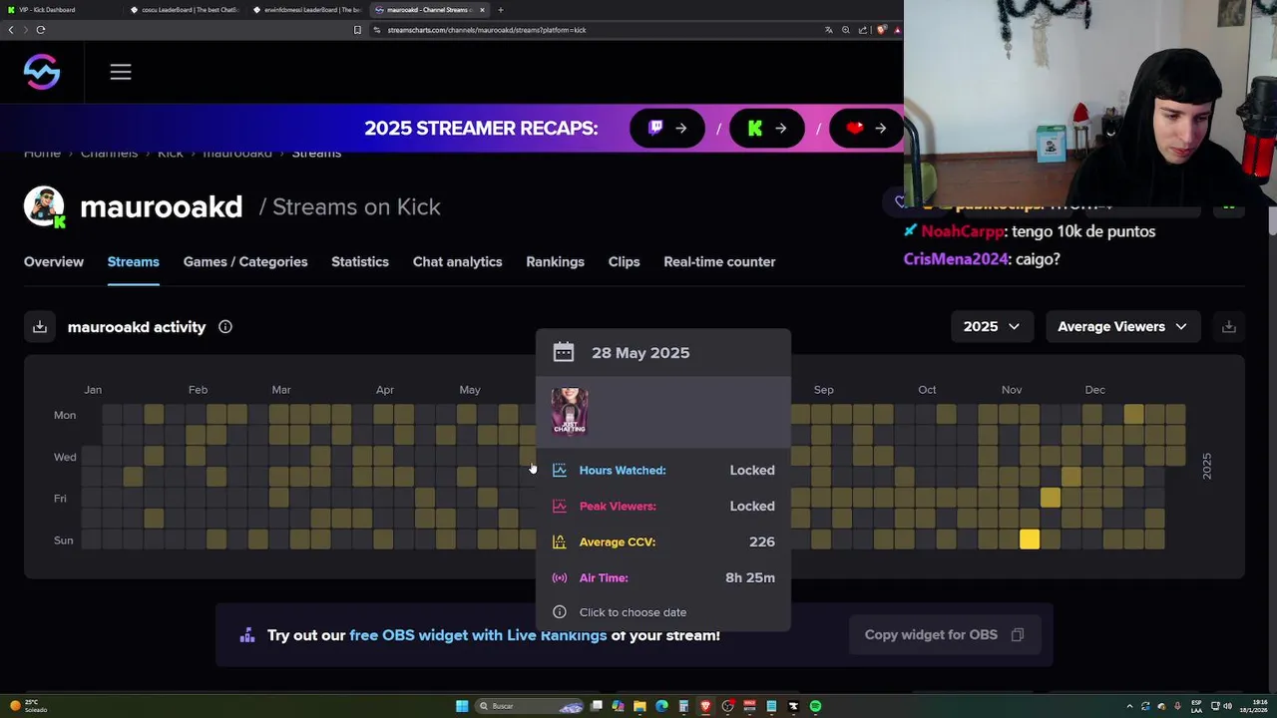Open the Clips tab
Screen dimensions: 1277x718
click(625, 261)
